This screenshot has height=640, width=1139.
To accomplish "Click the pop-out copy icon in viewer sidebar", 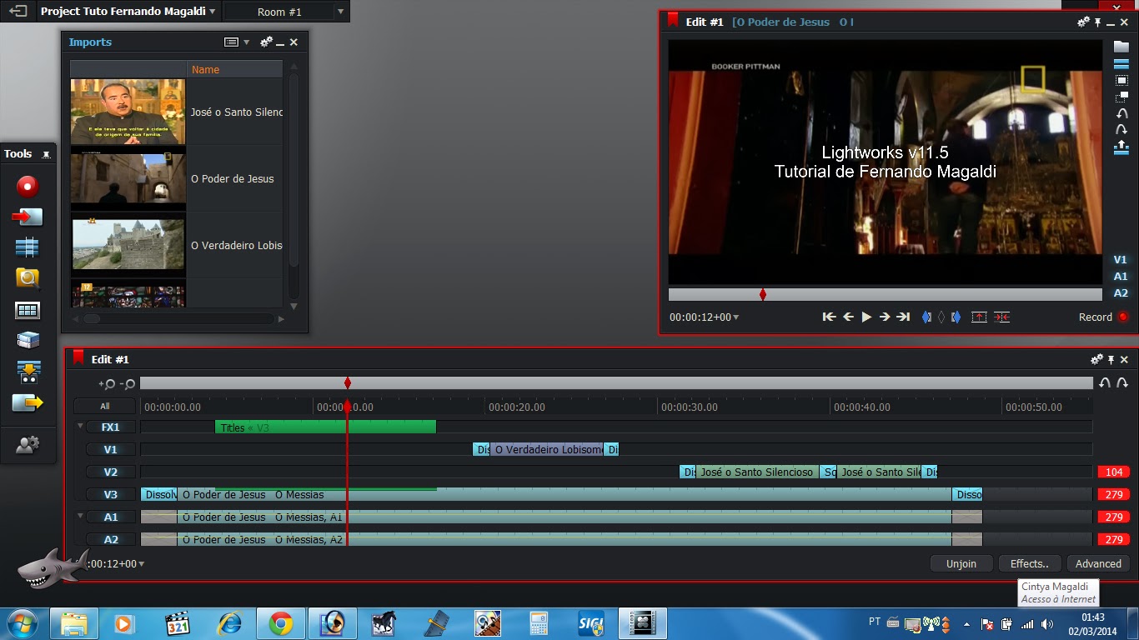I will tap(1121, 97).
